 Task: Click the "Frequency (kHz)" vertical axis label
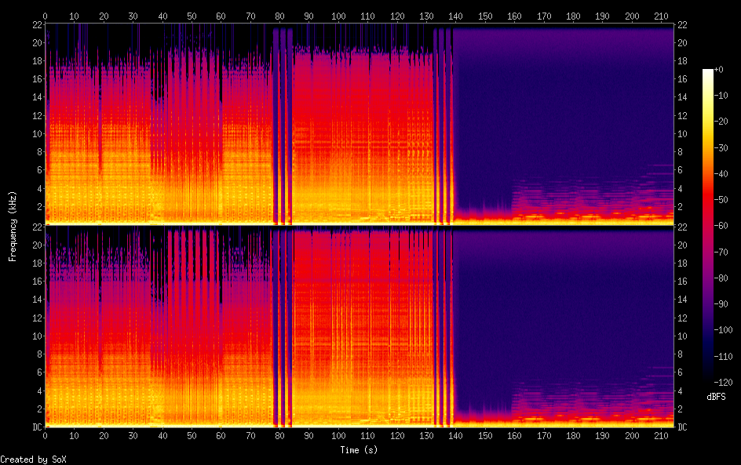click(13, 226)
